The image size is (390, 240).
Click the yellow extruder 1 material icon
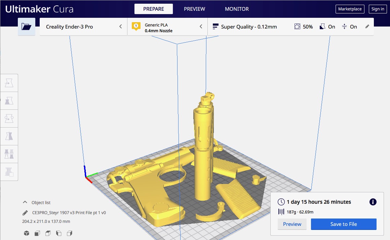tap(136, 26)
